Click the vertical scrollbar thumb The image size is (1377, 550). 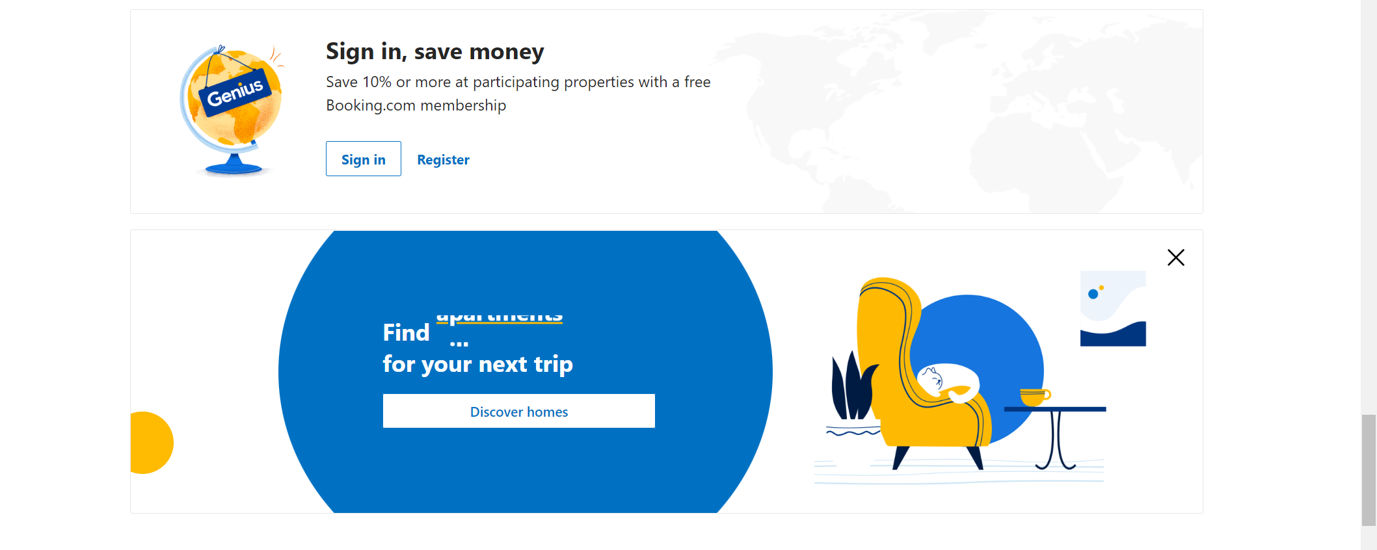1369,469
